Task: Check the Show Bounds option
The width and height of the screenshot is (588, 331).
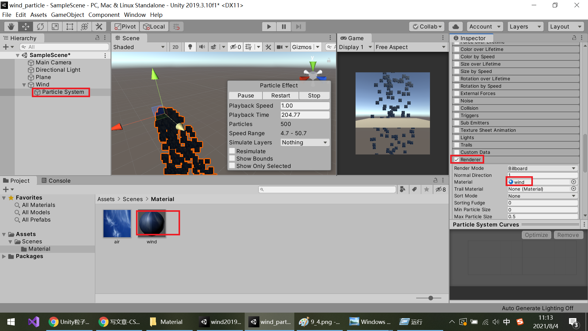Action: [x=232, y=158]
